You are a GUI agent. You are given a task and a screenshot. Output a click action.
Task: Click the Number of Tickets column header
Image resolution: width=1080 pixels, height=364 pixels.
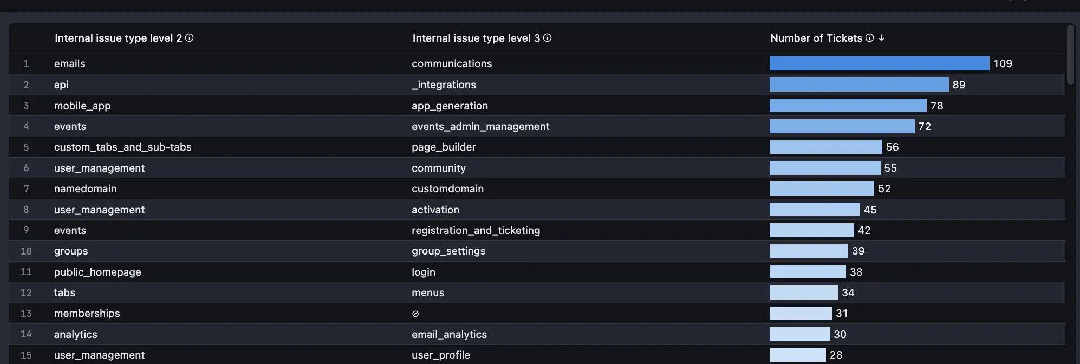click(x=816, y=38)
